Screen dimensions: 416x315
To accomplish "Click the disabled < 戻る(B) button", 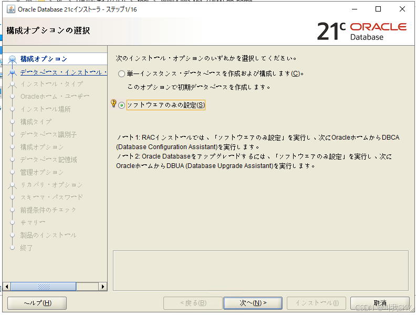I will [x=193, y=303].
